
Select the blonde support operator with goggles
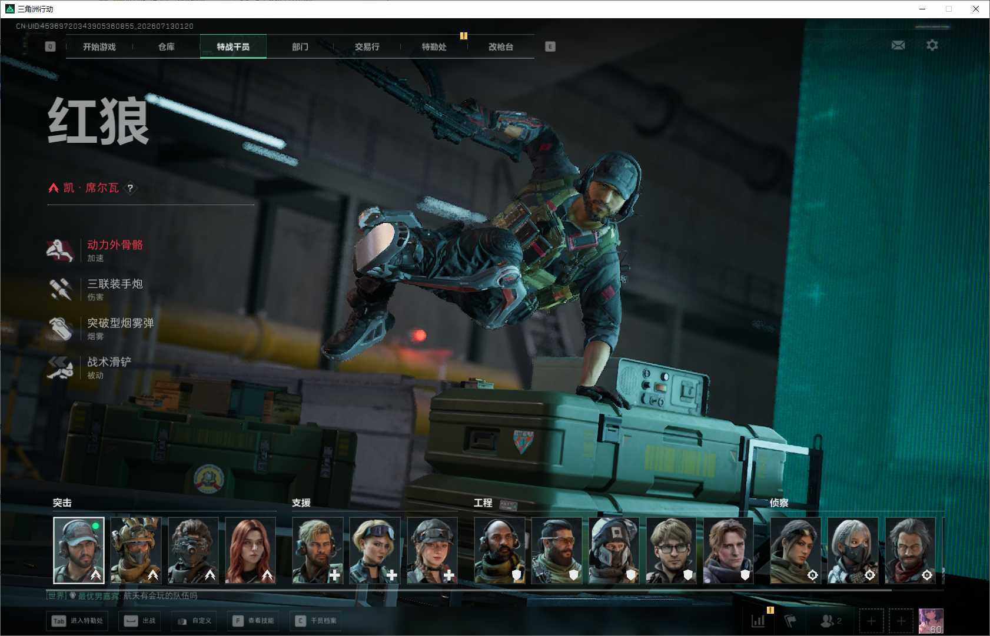tap(375, 550)
